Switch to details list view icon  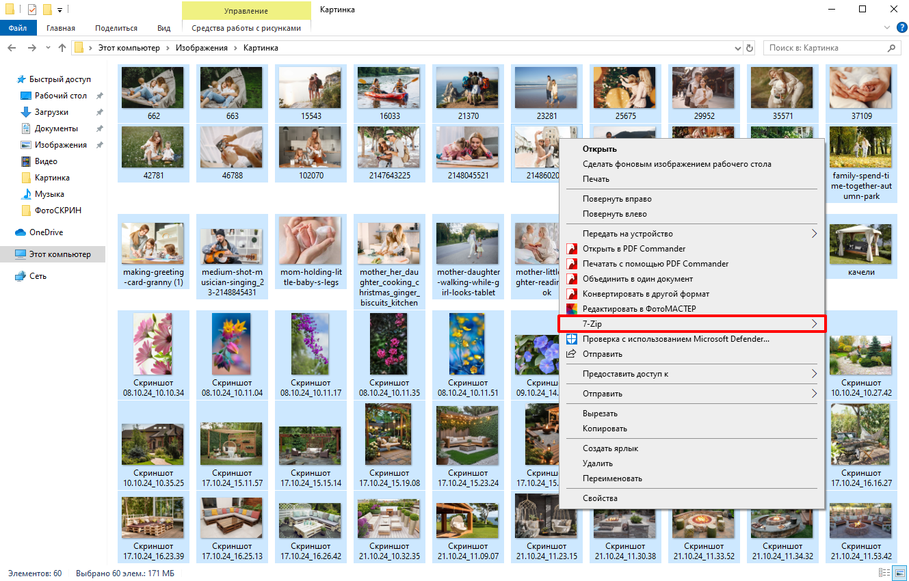click(x=884, y=573)
